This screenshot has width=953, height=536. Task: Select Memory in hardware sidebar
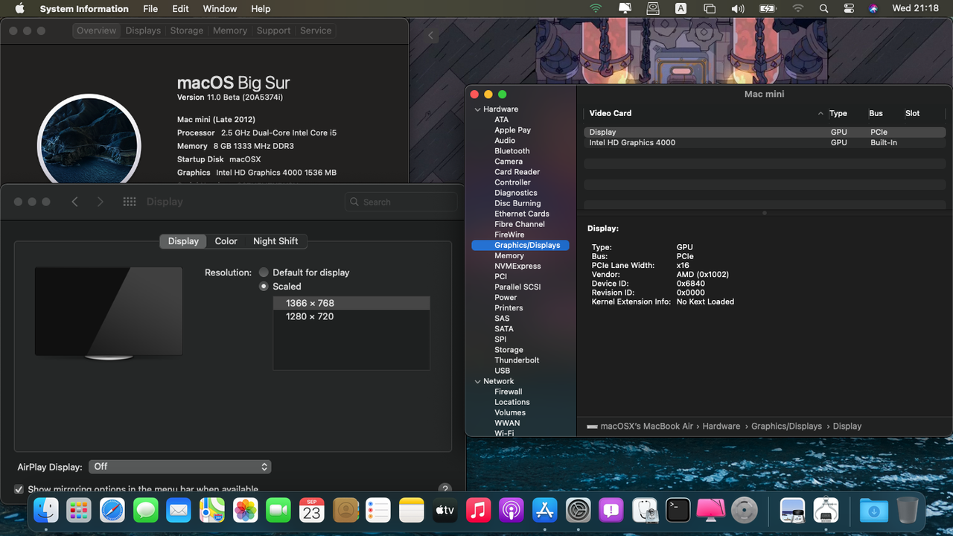point(509,255)
